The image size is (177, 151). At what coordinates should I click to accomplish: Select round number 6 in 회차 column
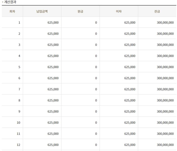coord(19,78)
